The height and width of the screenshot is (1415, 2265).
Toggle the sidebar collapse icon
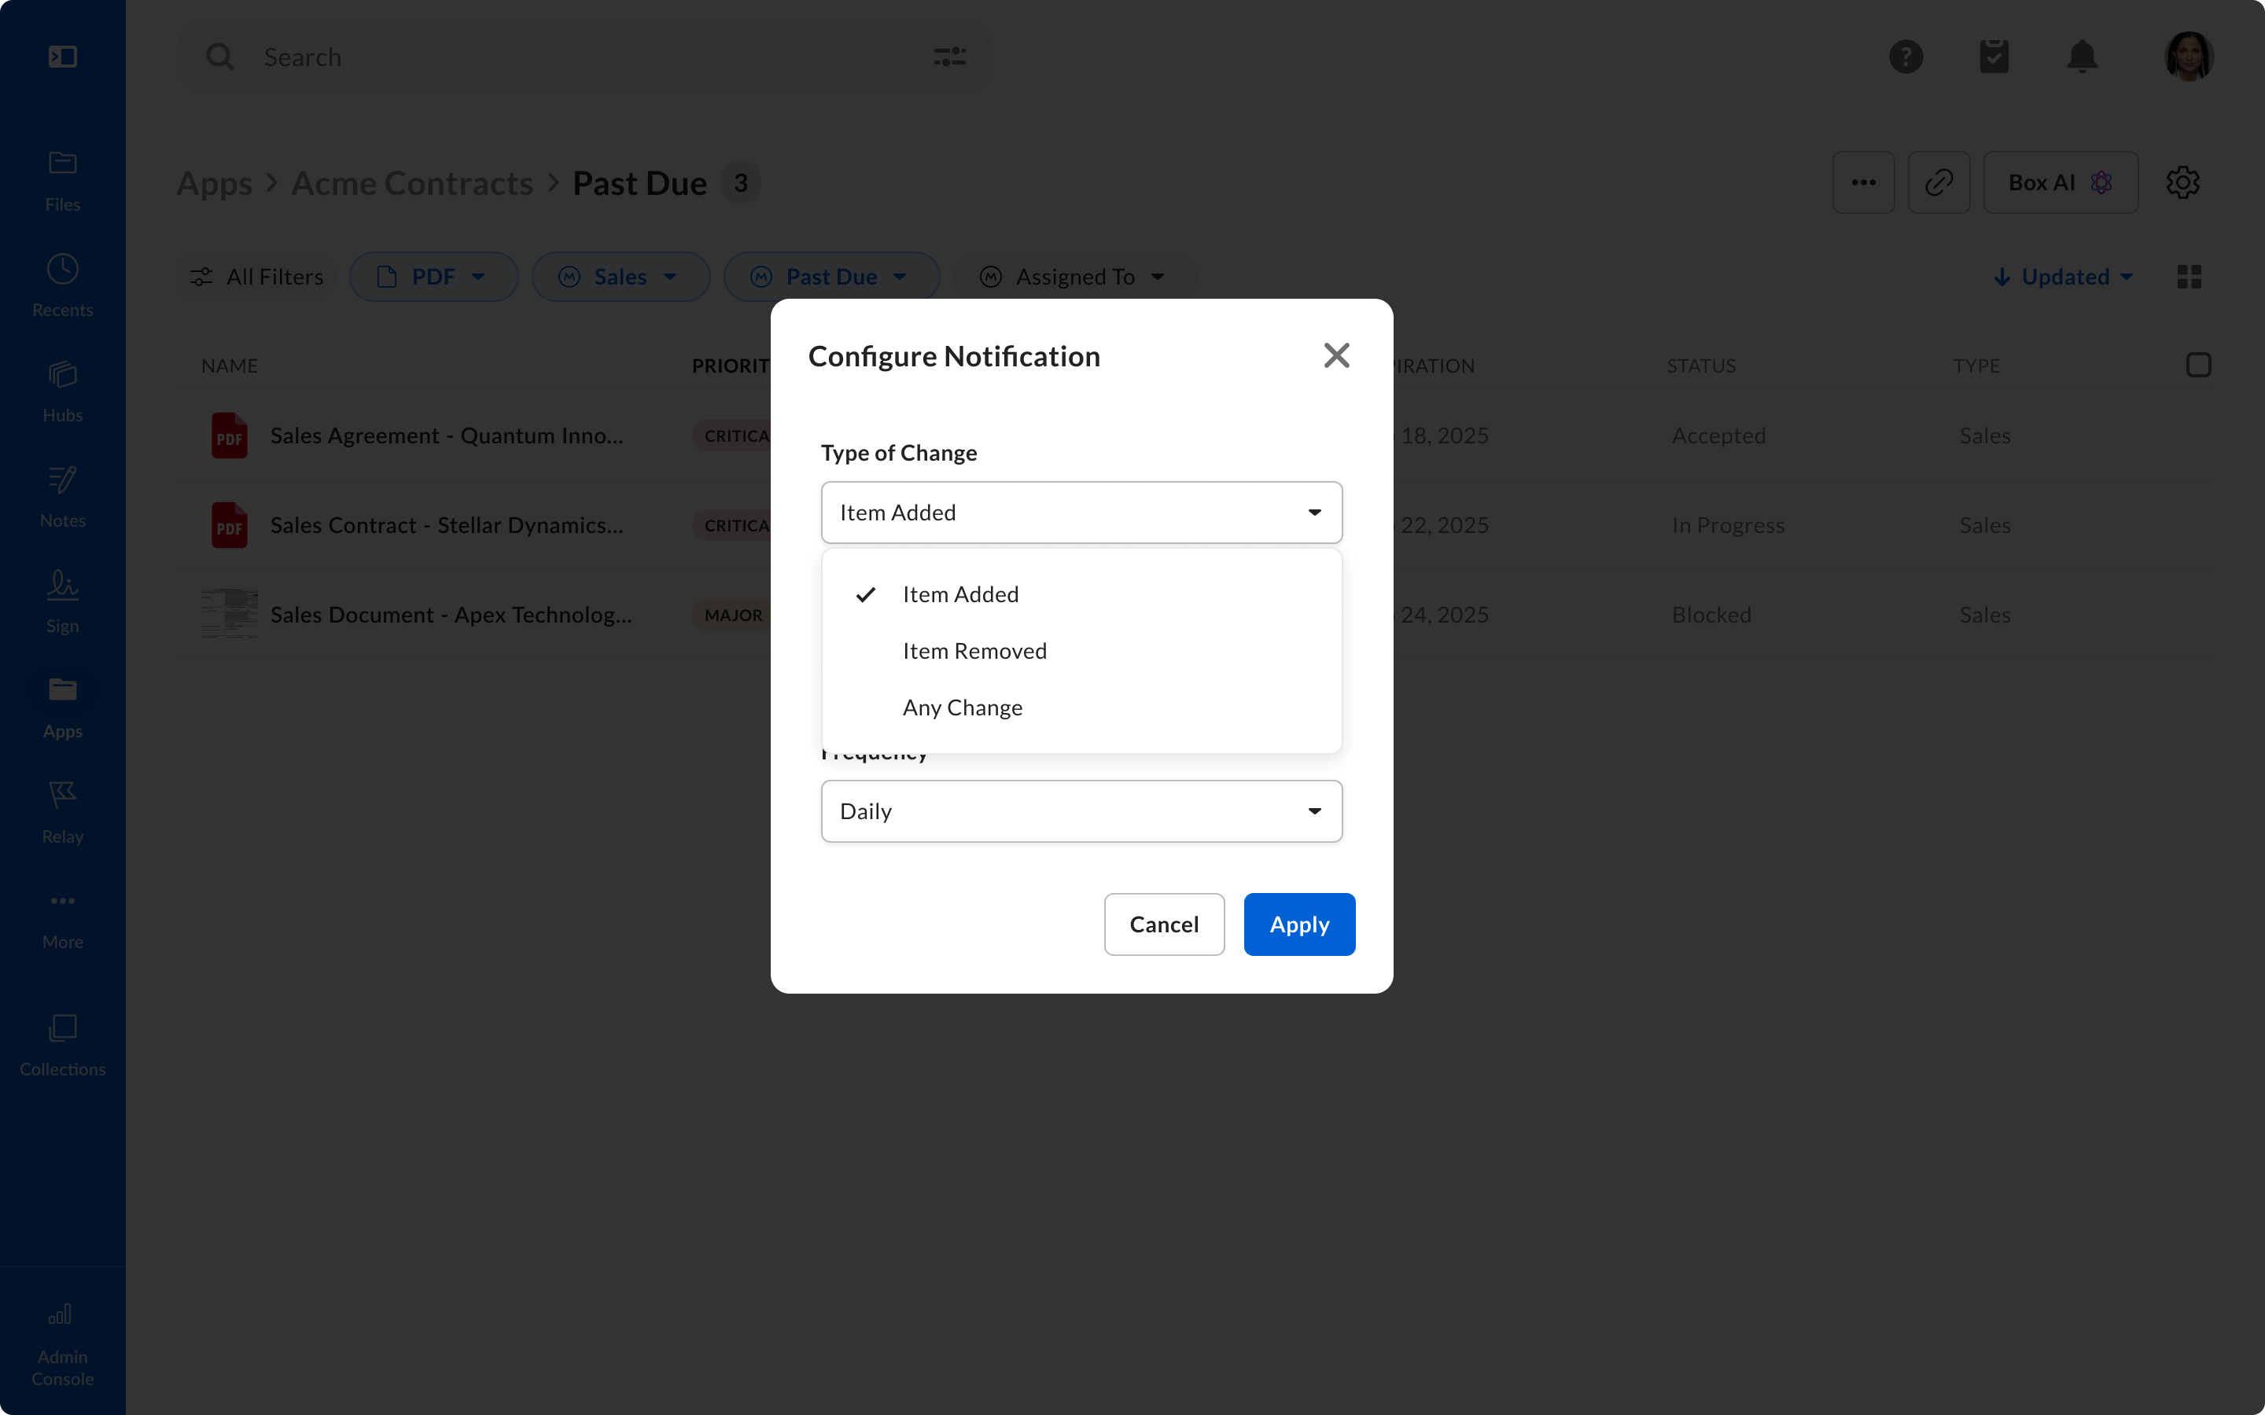point(63,57)
